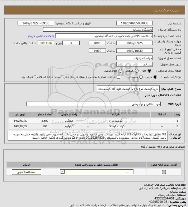
Task: Click the ردیف column header
Action: (177, 114)
